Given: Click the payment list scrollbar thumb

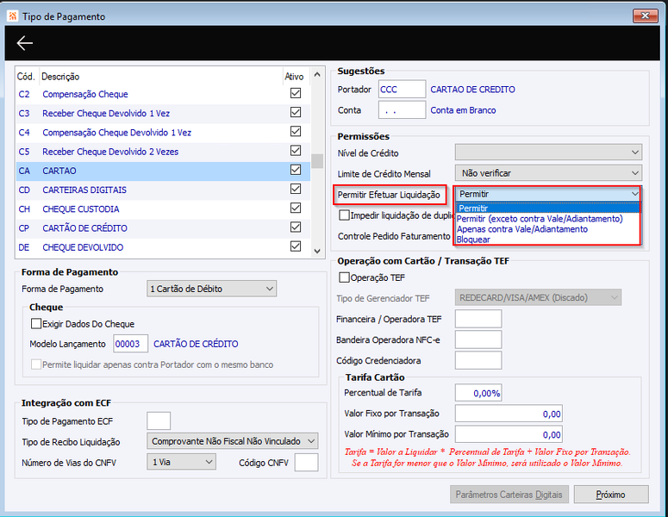Looking at the screenshot, I should pos(317,161).
